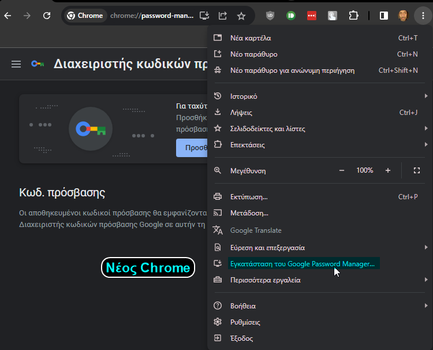Screen dimensions: 433x350
Task: Expand Περισσότερα εργαλεία submenu
Action: click(x=319, y=280)
